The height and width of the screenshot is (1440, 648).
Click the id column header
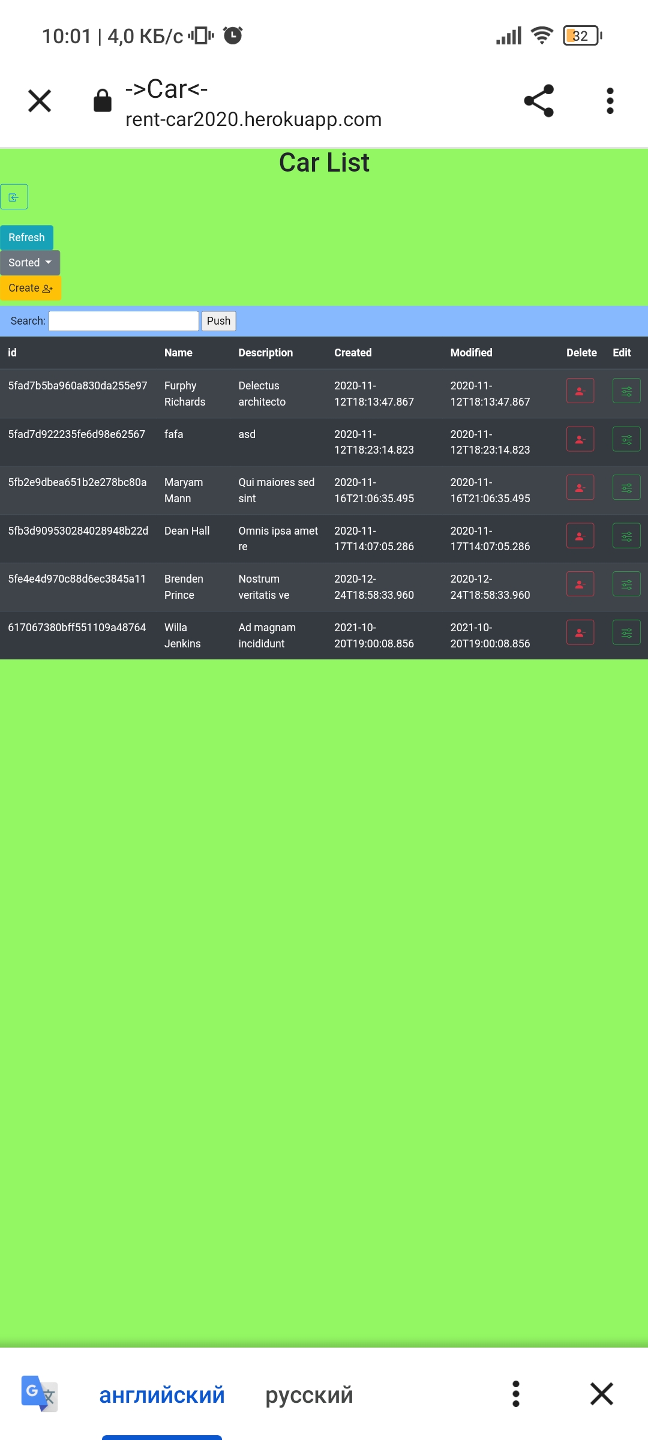12,353
